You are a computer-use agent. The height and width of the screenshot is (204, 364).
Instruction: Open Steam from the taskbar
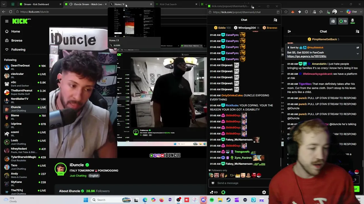(x=228, y=200)
